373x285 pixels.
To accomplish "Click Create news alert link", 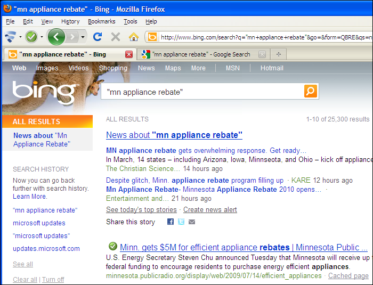I will point(210,209).
